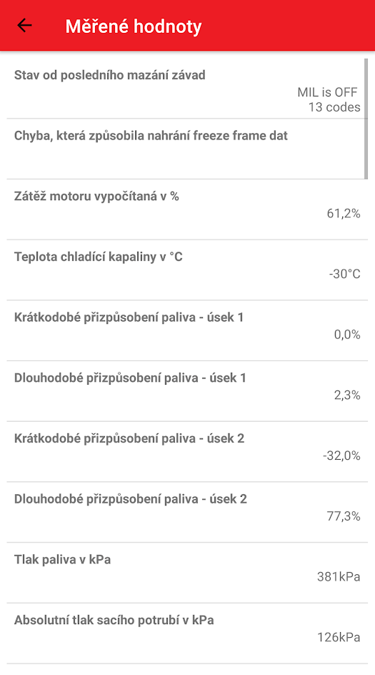Select Tlak paliva v kPa row
Viewport: 375px width, 675px height.
(187, 573)
